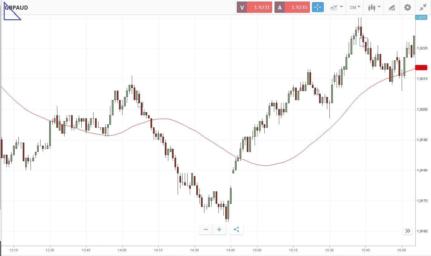Zoom out with the minus button

[x=206, y=230]
